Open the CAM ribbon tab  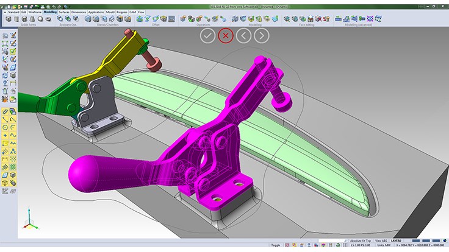(132, 12)
